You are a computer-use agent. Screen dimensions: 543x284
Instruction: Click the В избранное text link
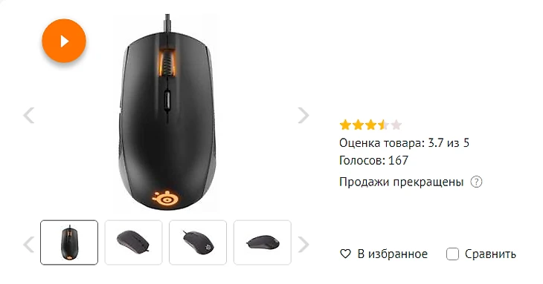pos(392,254)
